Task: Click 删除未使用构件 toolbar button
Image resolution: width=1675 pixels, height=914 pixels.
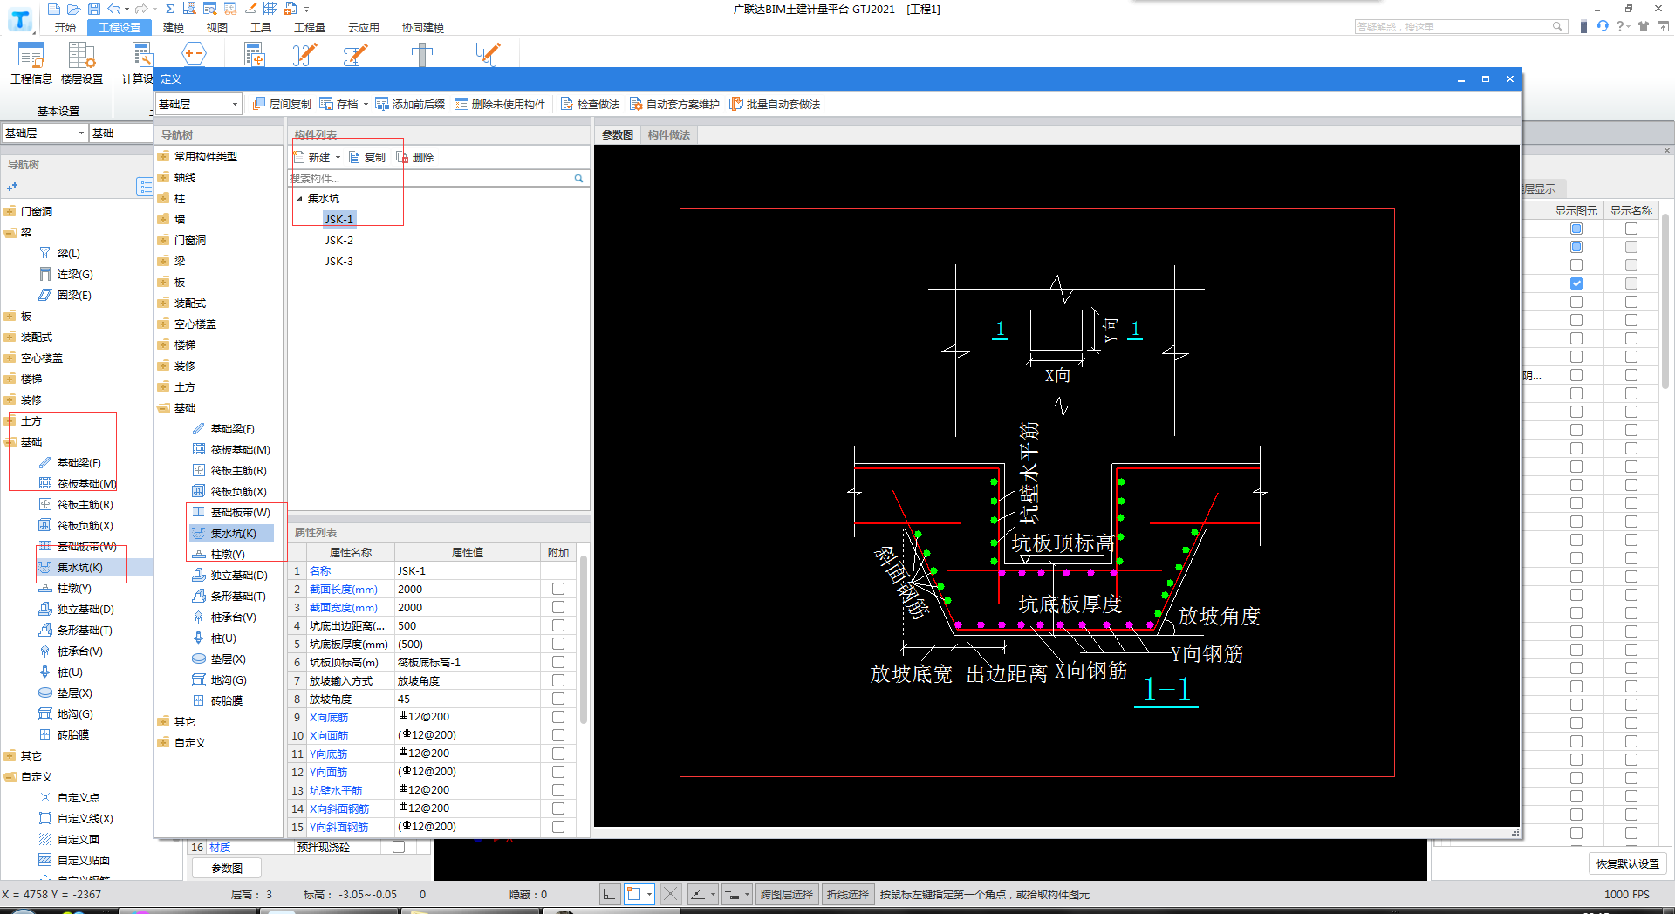Action: 500,104
